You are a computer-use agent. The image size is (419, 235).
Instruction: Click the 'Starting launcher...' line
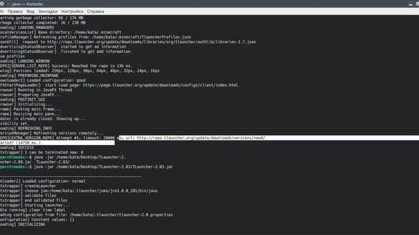tap(35, 205)
